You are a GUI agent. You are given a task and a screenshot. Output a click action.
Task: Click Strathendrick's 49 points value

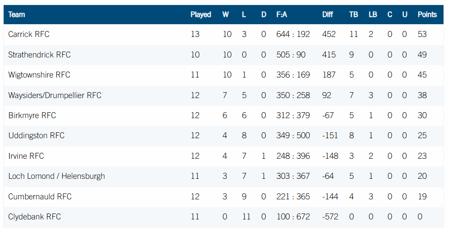pyautogui.click(x=422, y=55)
